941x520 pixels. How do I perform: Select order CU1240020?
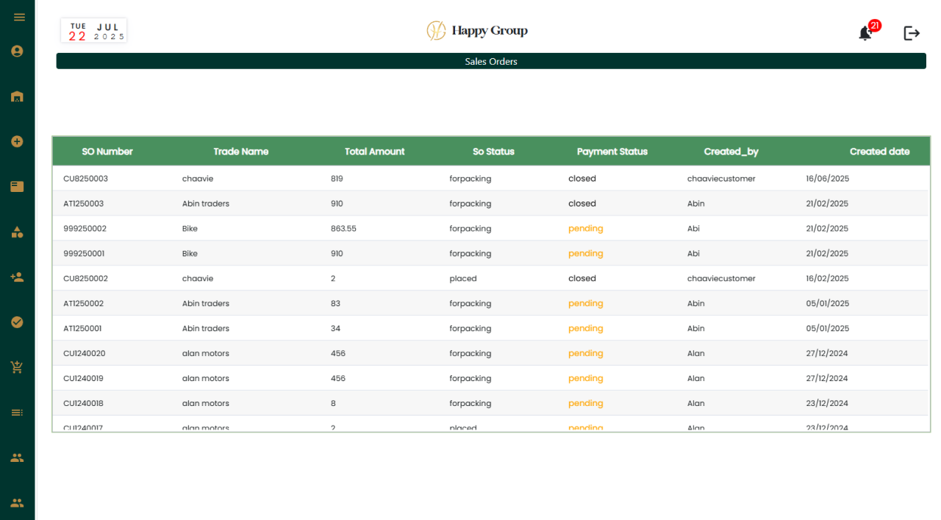point(85,354)
